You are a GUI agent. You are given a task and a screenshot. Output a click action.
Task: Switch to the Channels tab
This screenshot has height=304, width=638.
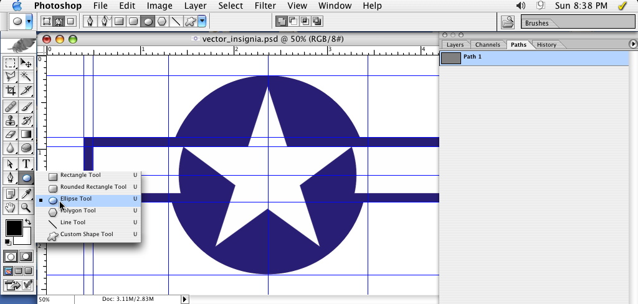click(487, 45)
